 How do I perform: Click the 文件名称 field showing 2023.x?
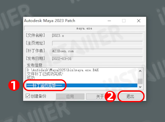(x=97, y=36)
